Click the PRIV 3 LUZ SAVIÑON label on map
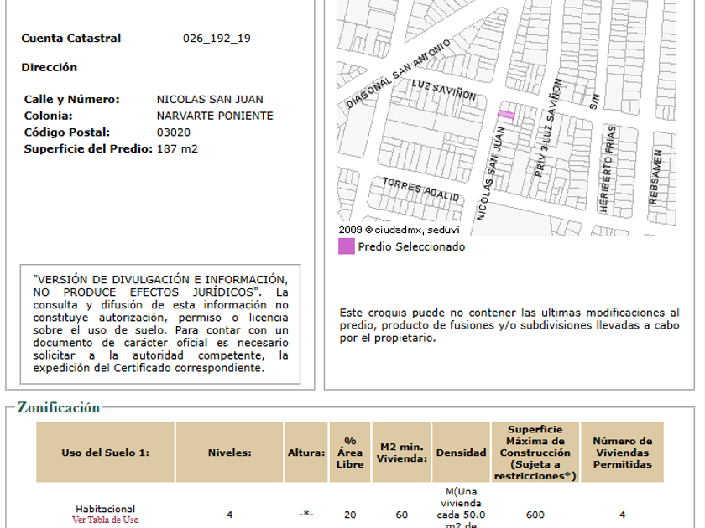This screenshot has width=705, height=528. coord(548,128)
